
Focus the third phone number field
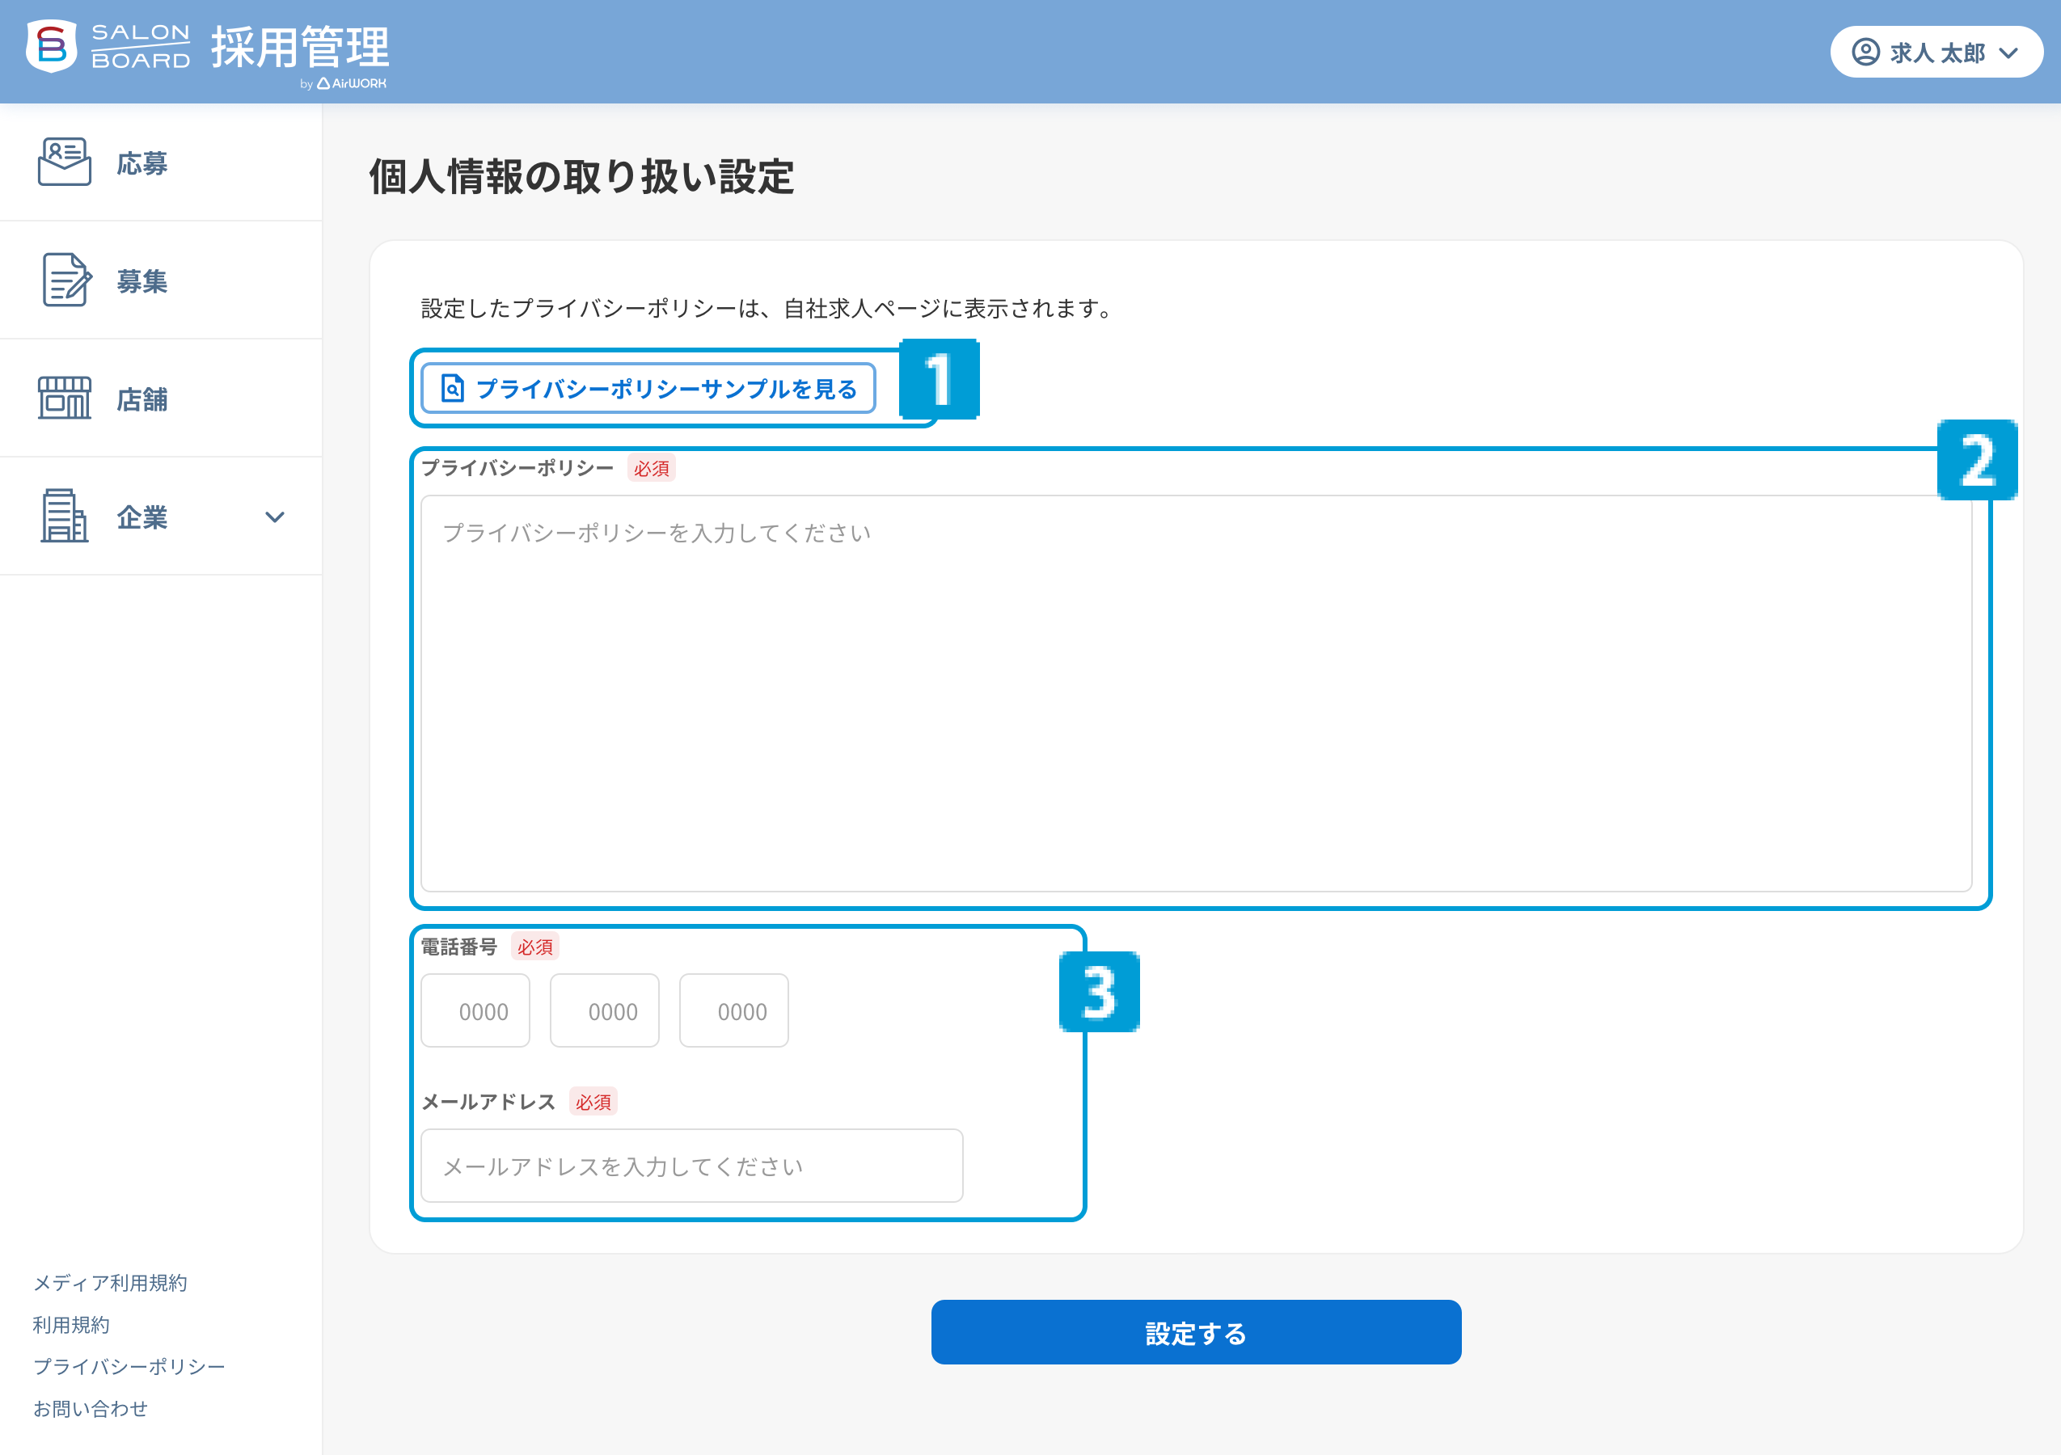[734, 1010]
